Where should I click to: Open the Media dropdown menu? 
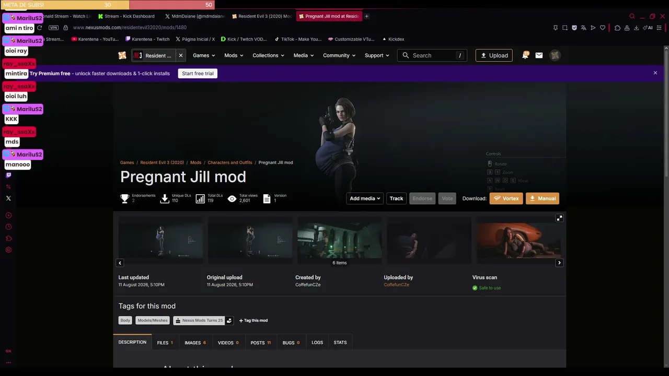point(303,55)
